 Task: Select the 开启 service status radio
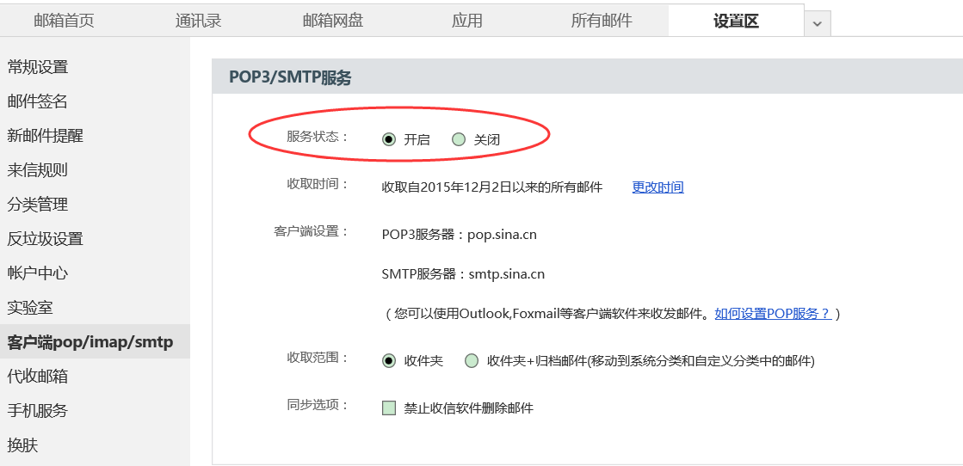pyautogui.click(x=388, y=139)
